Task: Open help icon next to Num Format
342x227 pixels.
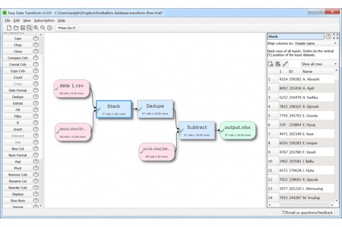Action: (x=36, y=155)
